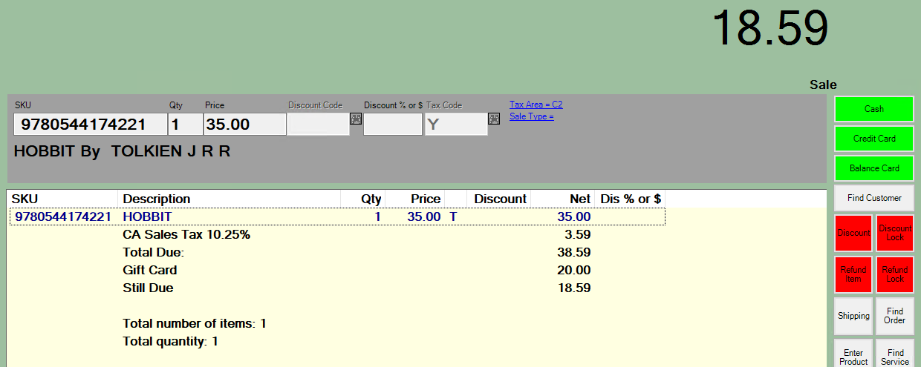
Task: Activate the Refund Lock button
Action: coord(895,274)
